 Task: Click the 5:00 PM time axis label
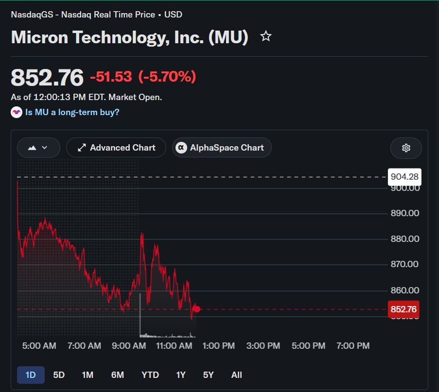click(x=309, y=346)
